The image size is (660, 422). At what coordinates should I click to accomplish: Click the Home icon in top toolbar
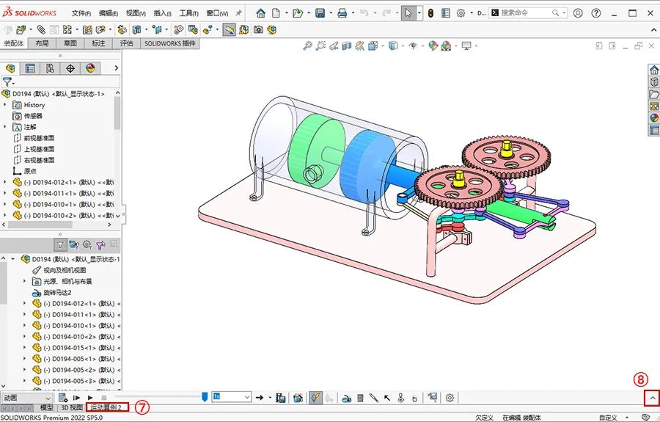coord(261,13)
